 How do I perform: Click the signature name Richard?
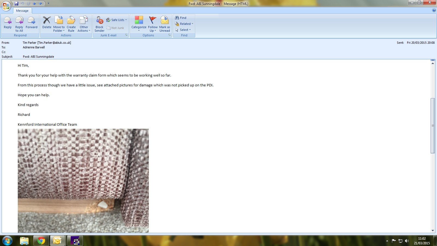(x=24, y=115)
